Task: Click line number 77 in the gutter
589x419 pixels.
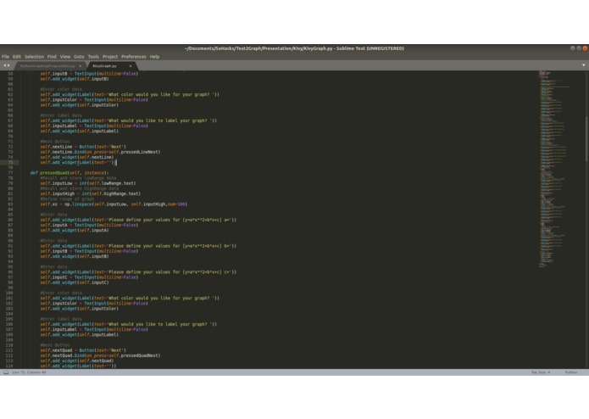Action: pyautogui.click(x=10, y=173)
